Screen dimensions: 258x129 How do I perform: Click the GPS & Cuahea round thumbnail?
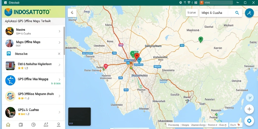coord(10,112)
